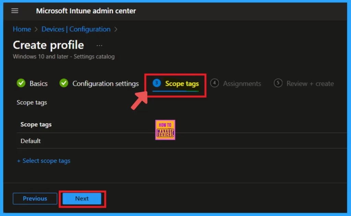The height and width of the screenshot is (216, 351).
Task: Click the step 3 circle icon
Action: tap(157, 83)
